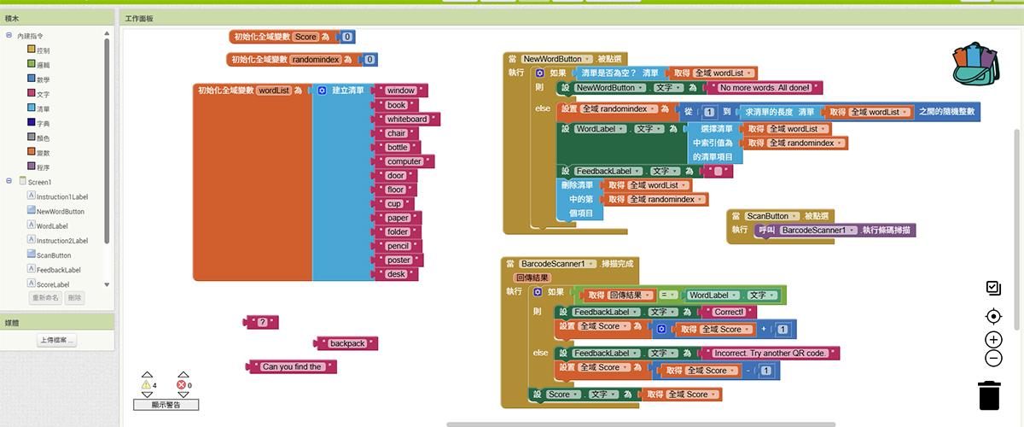1024x427 pixels.
Task: Click the 上傳檔案 button
Action: point(57,340)
